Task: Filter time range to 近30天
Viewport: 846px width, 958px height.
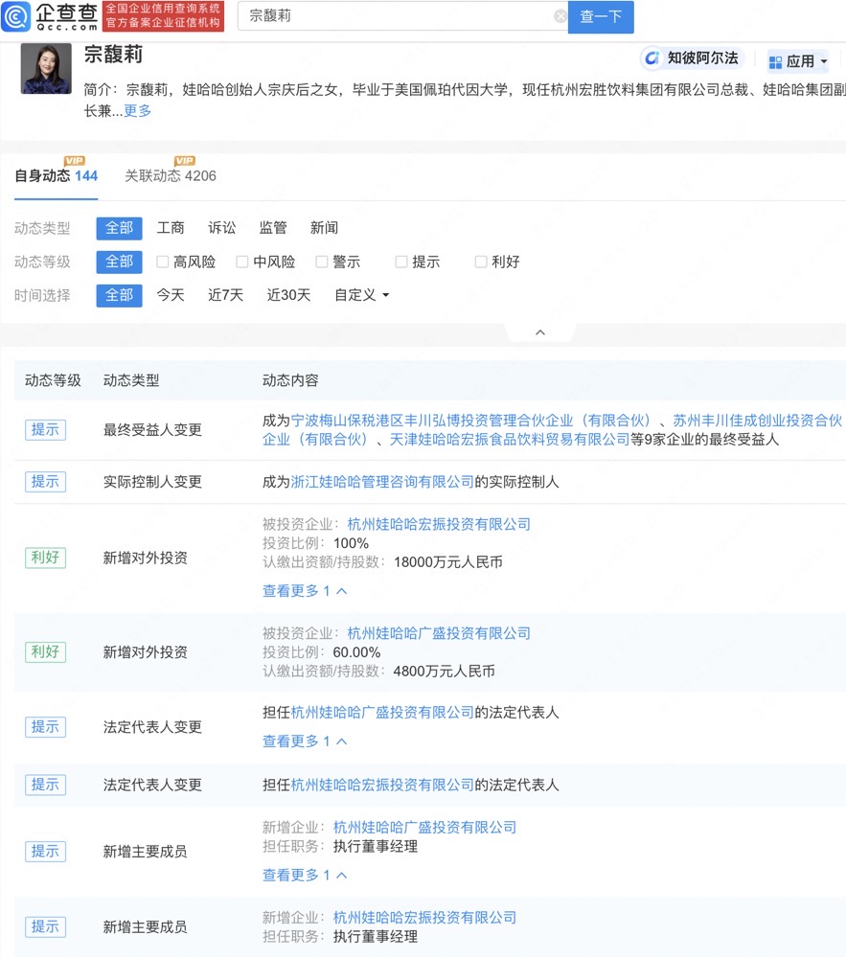Action: click(289, 295)
